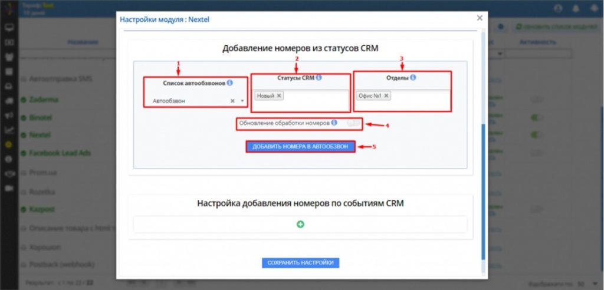Sort by Активность column header

point(537,42)
